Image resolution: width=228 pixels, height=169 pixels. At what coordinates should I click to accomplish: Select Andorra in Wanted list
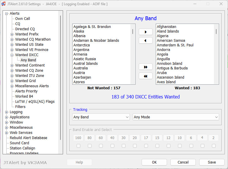tap(164, 50)
